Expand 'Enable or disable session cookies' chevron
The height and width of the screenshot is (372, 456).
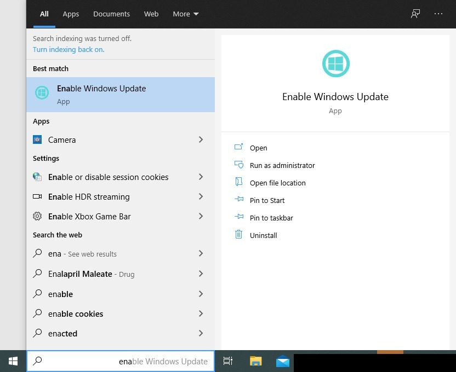pyautogui.click(x=201, y=177)
